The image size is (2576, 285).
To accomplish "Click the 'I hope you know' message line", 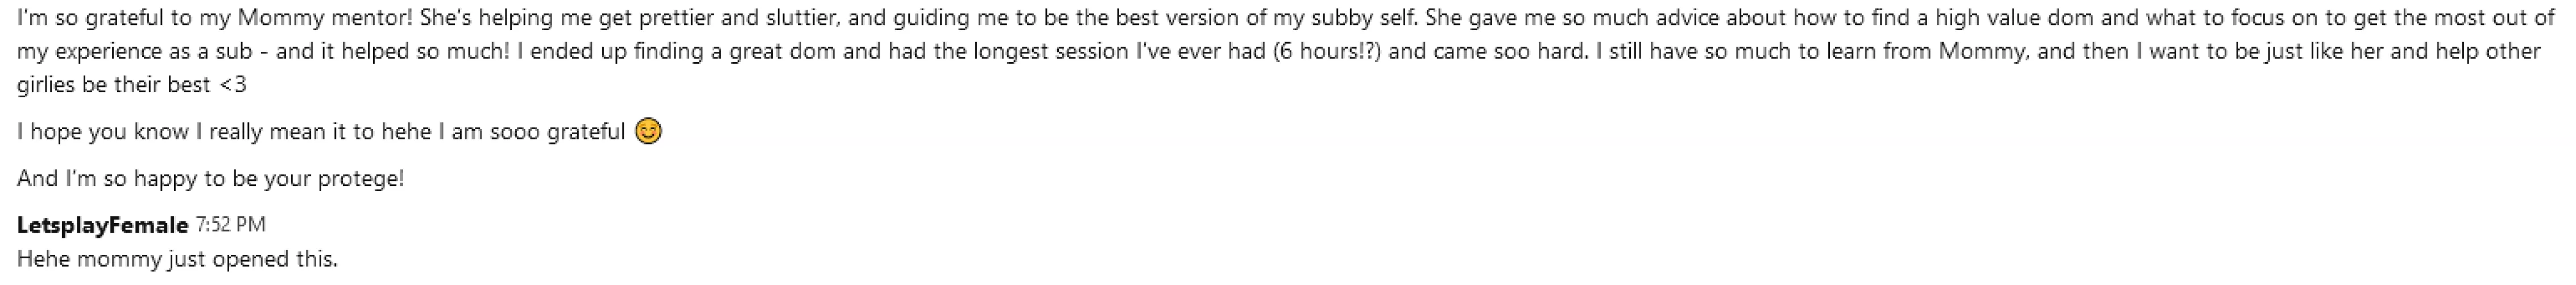I will 320,132.
